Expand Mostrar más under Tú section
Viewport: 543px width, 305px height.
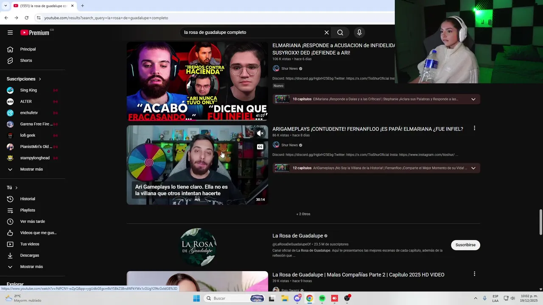[x=32, y=267]
